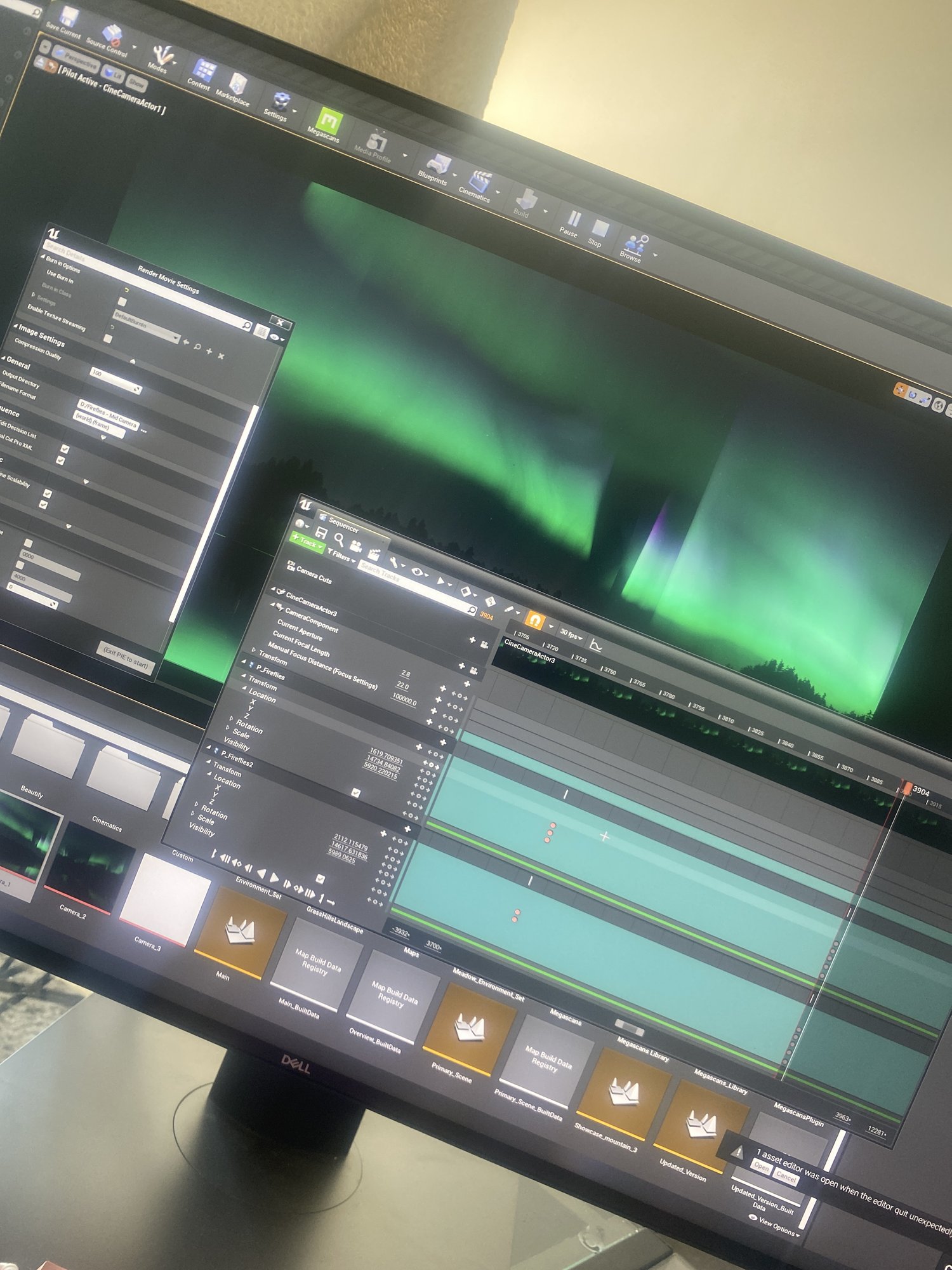Open the Content browser icon
Viewport: 952px width, 1270px height.
tap(204, 70)
